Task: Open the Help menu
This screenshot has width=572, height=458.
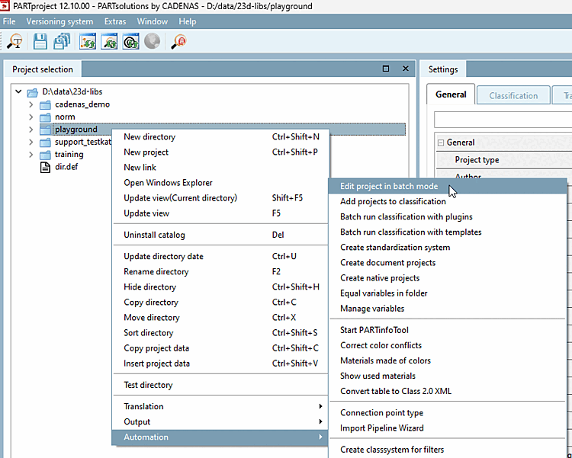Action: point(188,21)
